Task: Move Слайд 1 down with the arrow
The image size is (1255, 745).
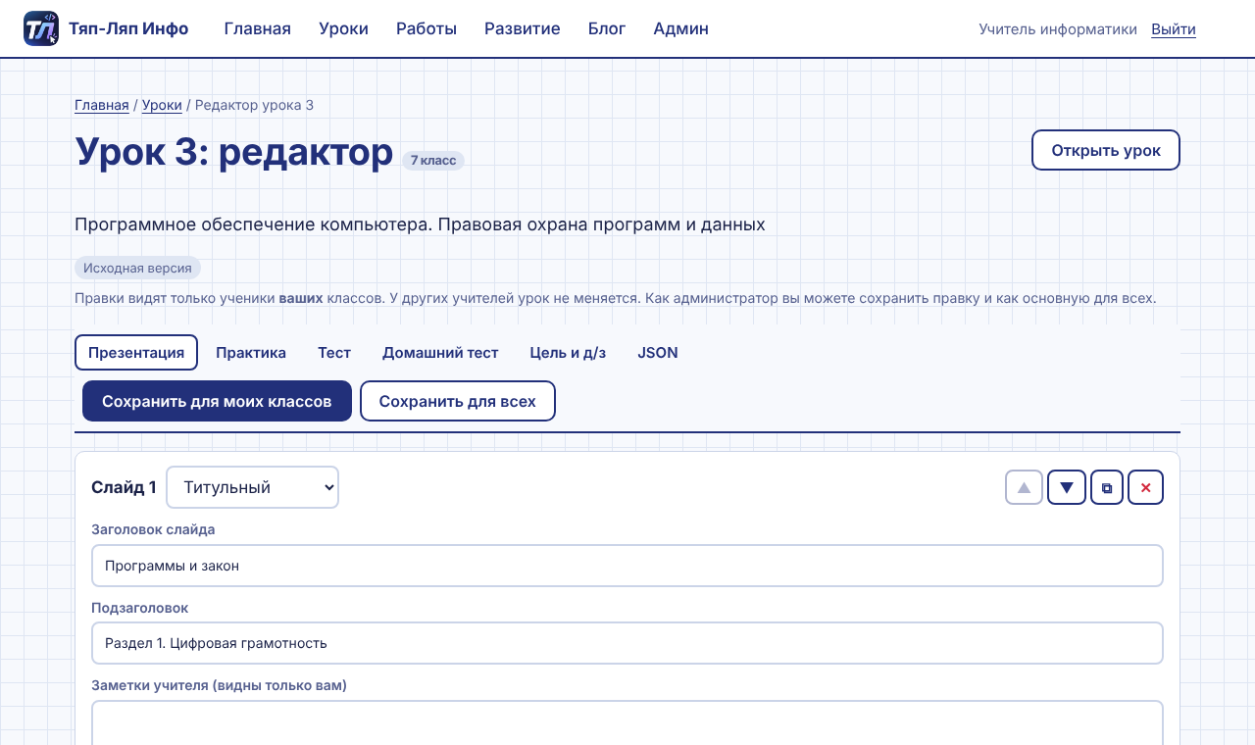Action: (1067, 487)
